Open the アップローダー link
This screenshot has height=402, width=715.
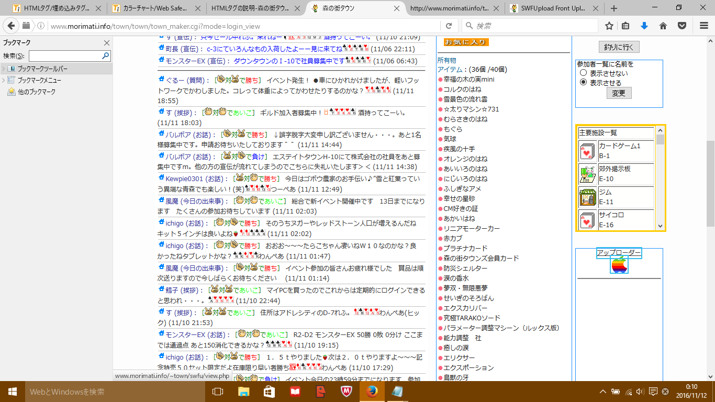tap(619, 253)
